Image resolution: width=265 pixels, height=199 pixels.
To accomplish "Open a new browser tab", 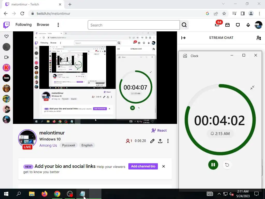I will click(x=70, y=4).
